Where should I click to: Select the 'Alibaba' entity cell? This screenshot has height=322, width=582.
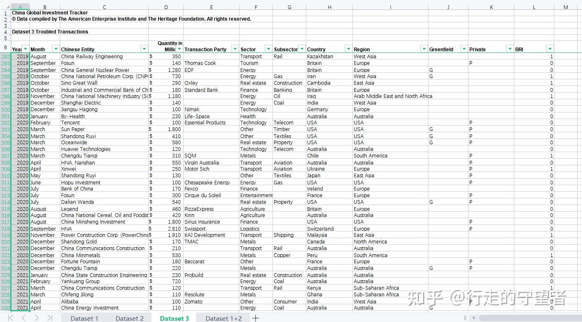point(104,301)
